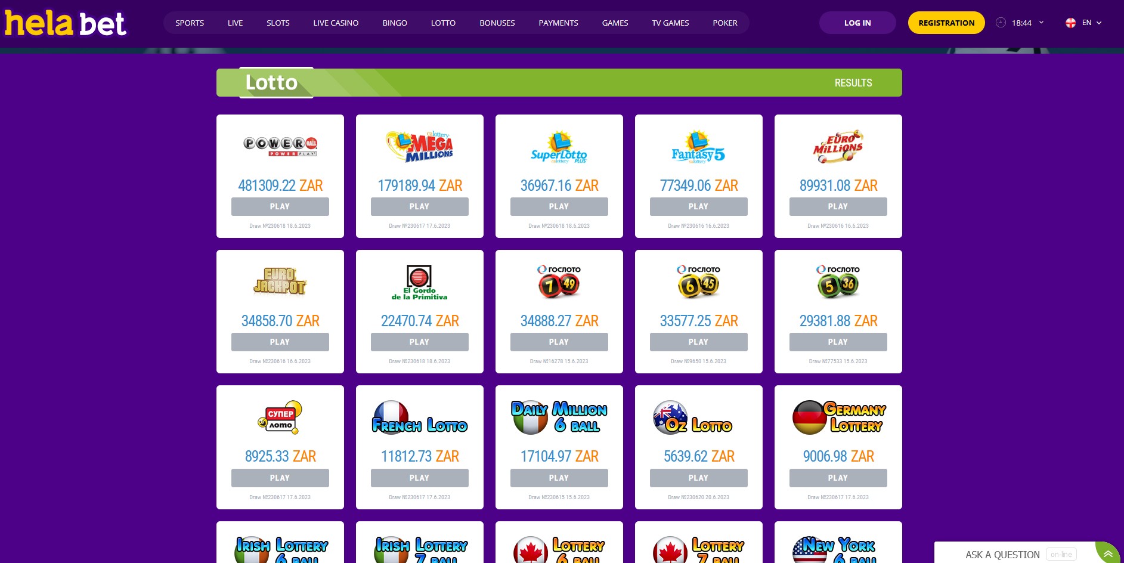Open Live Casino in navigation
The height and width of the screenshot is (563, 1124).
pyautogui.click(x=336, y=23)
